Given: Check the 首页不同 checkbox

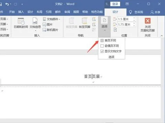Looking at the screenshot, I should point(102,40).
